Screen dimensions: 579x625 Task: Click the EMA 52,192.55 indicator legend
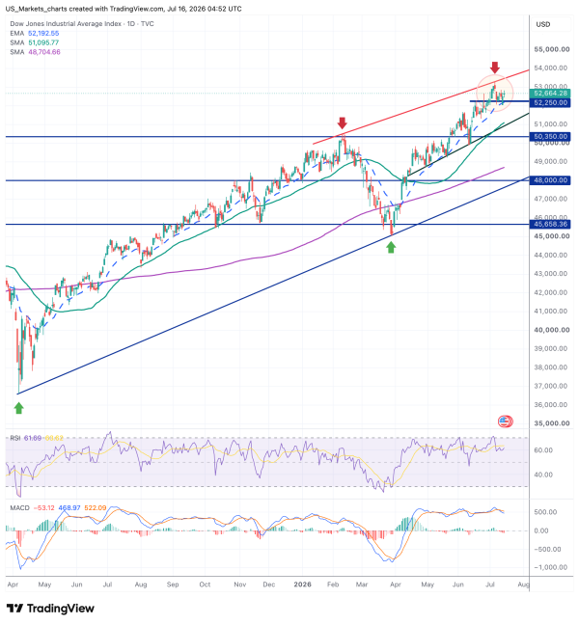coord(35,33)
